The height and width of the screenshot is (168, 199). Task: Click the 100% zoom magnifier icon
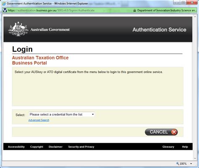tap(178, 163)
